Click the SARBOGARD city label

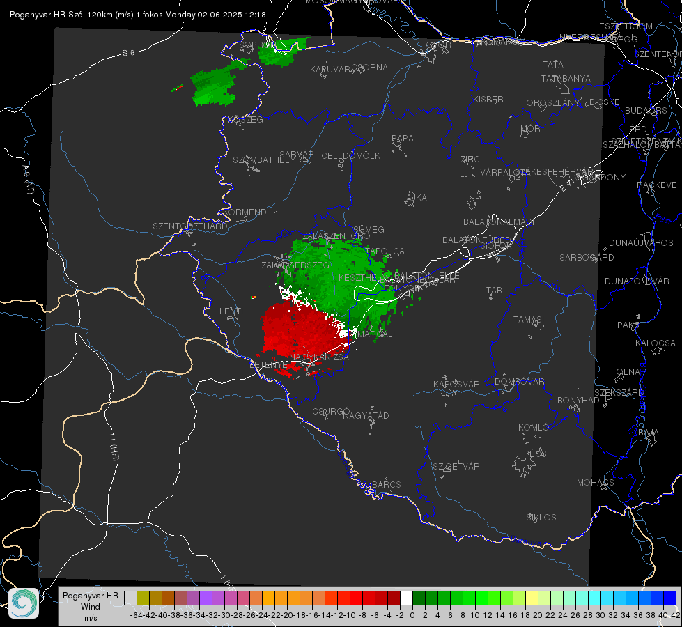[587, 258]
